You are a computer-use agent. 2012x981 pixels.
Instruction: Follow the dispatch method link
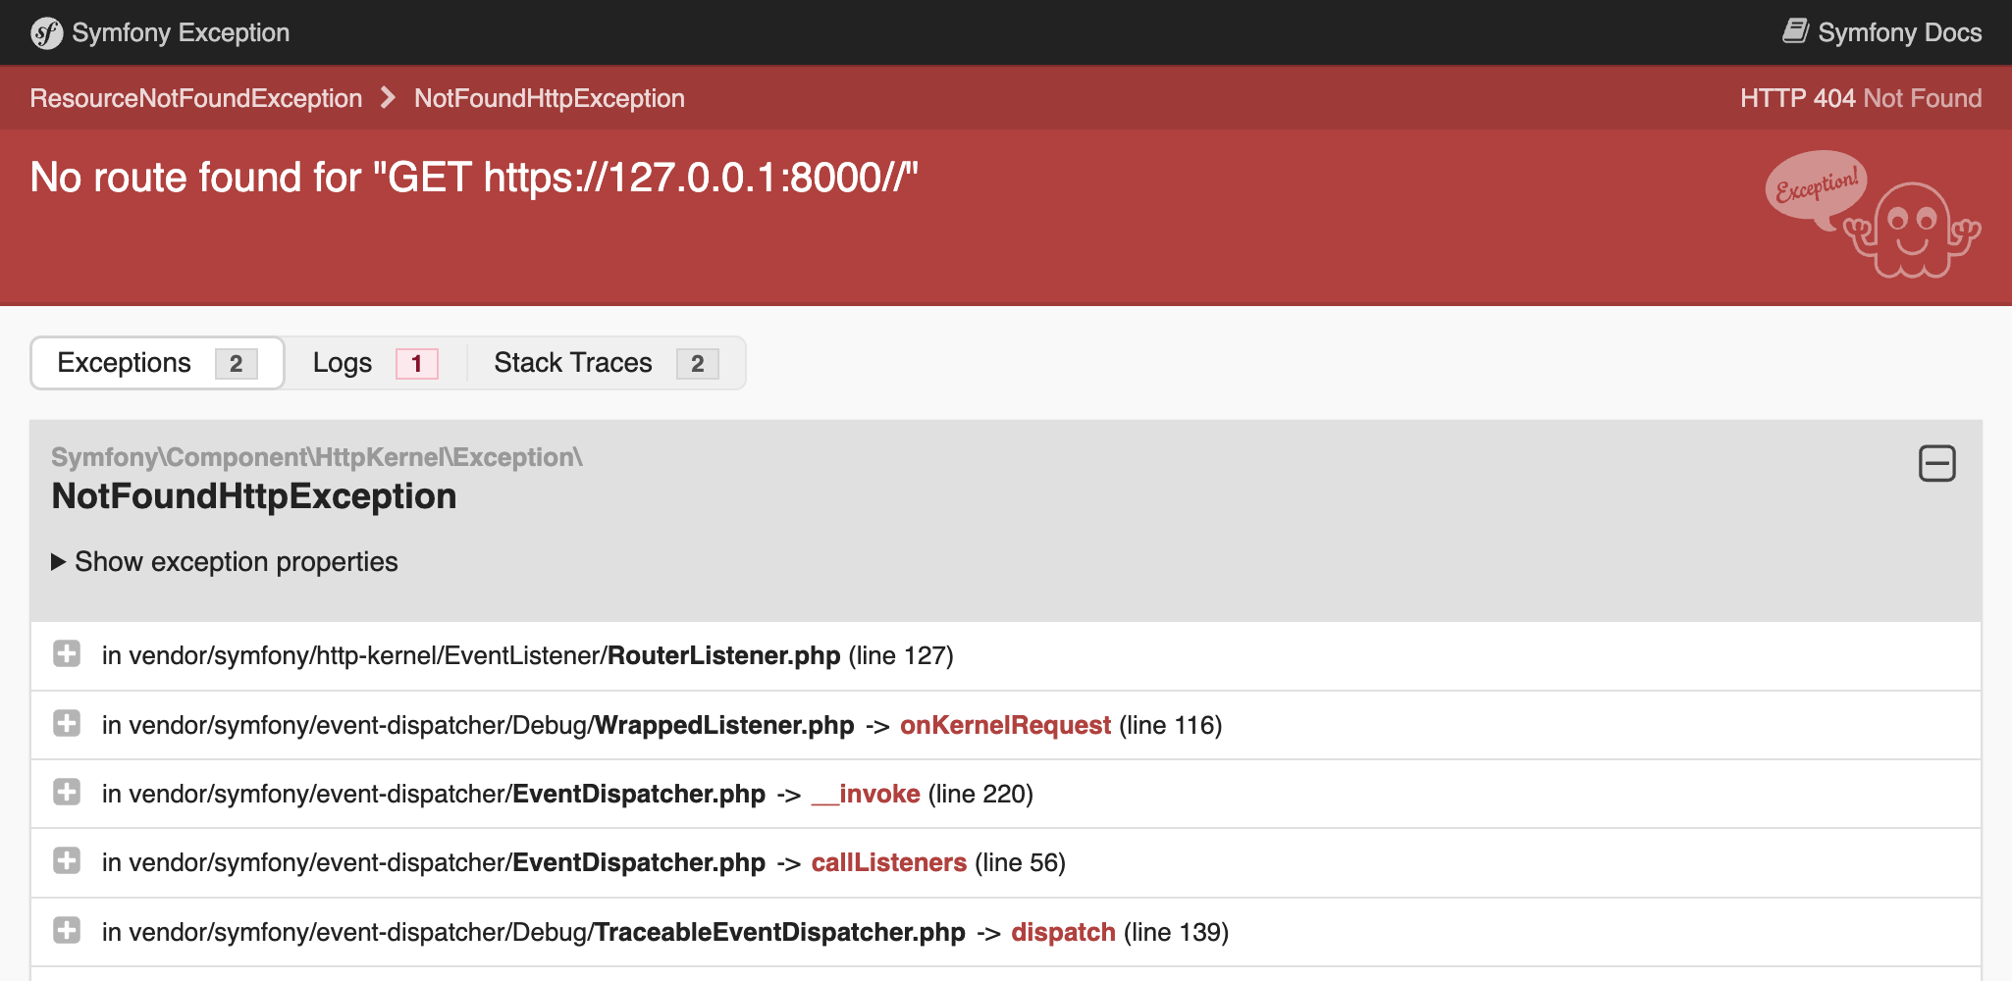(x=1063, y=932)
